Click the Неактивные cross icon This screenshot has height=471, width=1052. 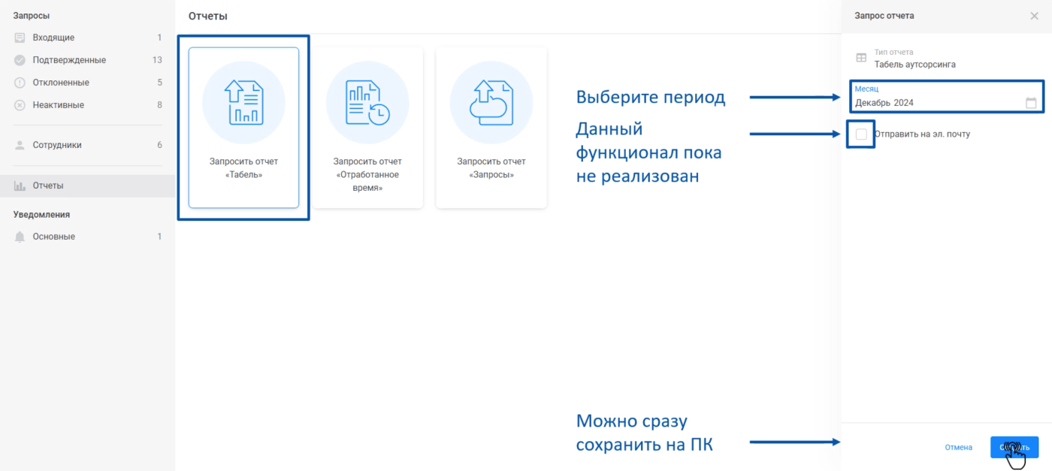tap(20, 105)
